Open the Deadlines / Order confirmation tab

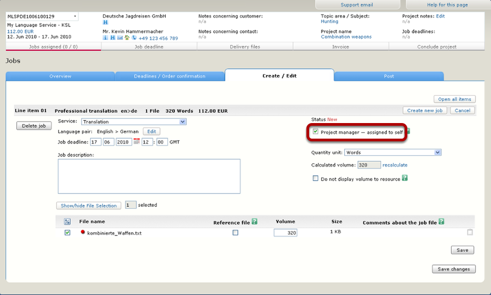point(170,76)
